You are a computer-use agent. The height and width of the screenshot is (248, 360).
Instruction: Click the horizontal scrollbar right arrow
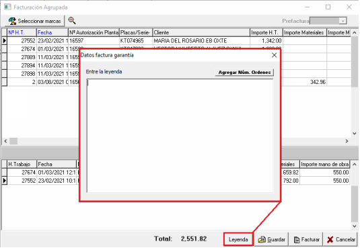point(347,141)
